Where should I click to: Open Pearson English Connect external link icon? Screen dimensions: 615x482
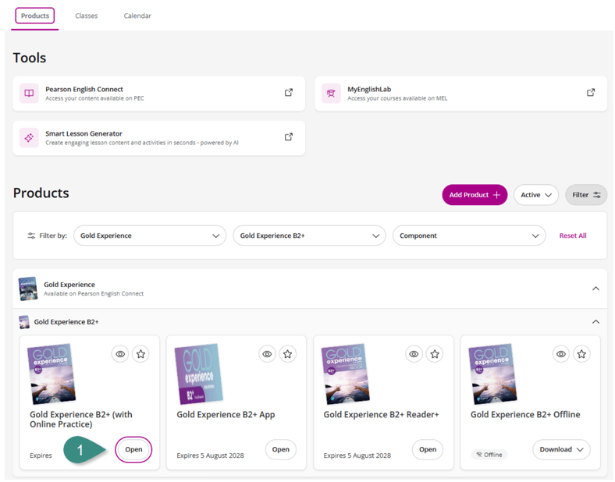289,93
